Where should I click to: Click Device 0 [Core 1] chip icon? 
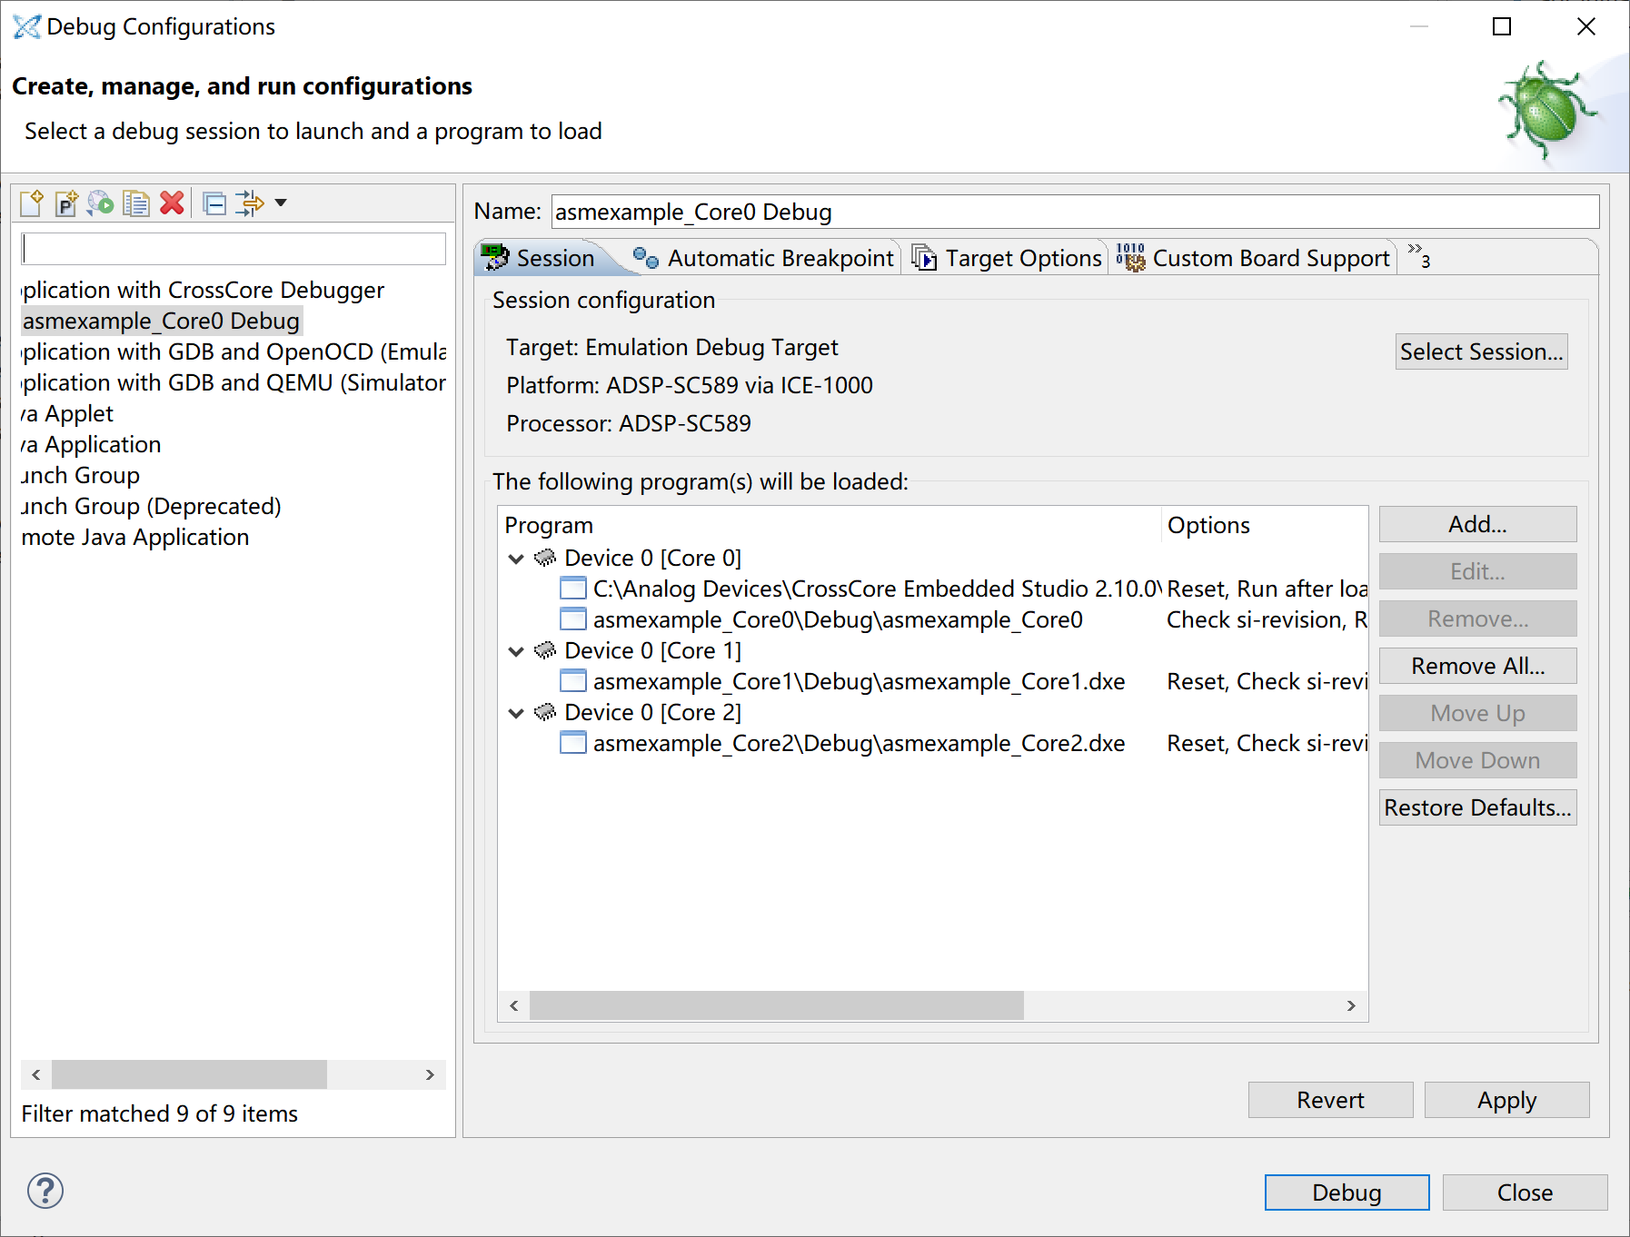pos(545,650)
